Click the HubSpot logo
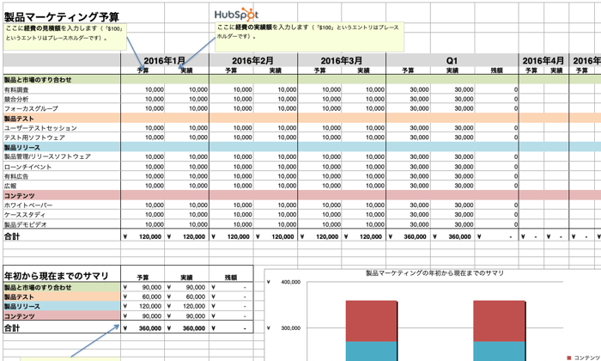 click(236, 15)
